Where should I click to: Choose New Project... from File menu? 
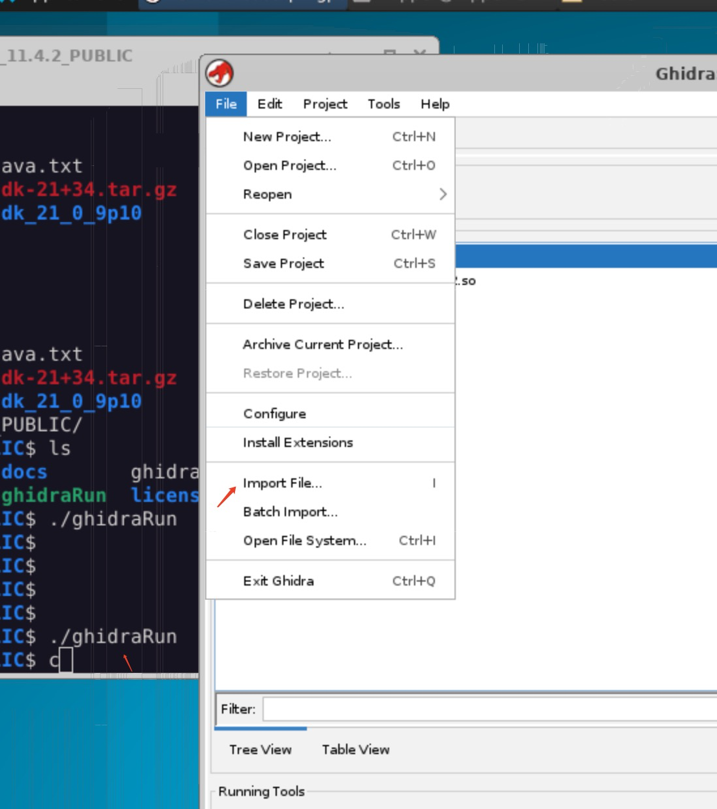coord(330,137)
